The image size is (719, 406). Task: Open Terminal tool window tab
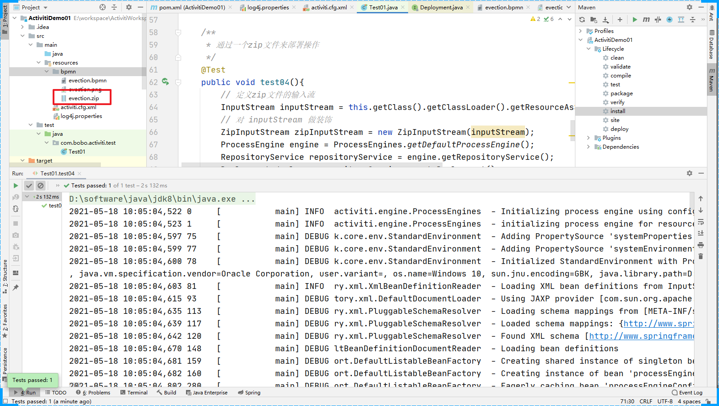(134, 393)
